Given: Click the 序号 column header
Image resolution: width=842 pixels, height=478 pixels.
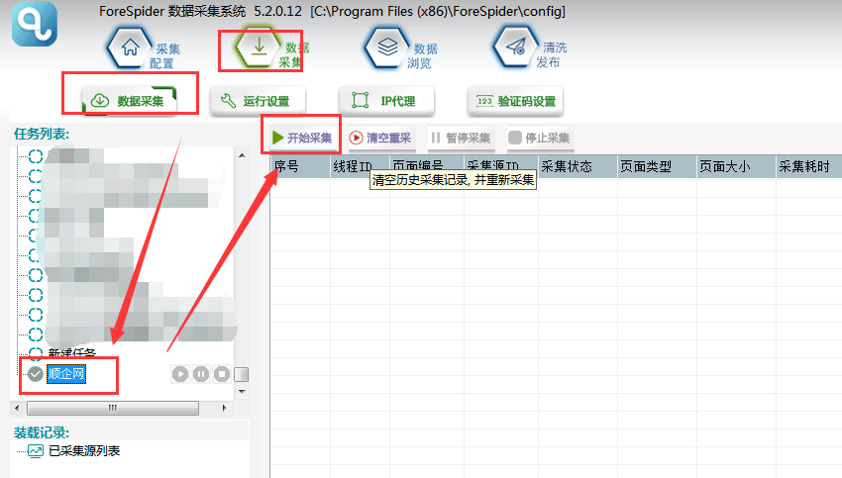Looking at the screenshot, I should 300,167.
